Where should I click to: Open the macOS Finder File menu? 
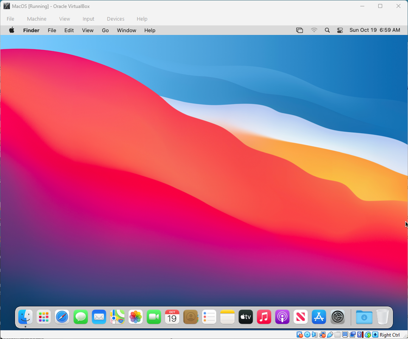(52, 30)
